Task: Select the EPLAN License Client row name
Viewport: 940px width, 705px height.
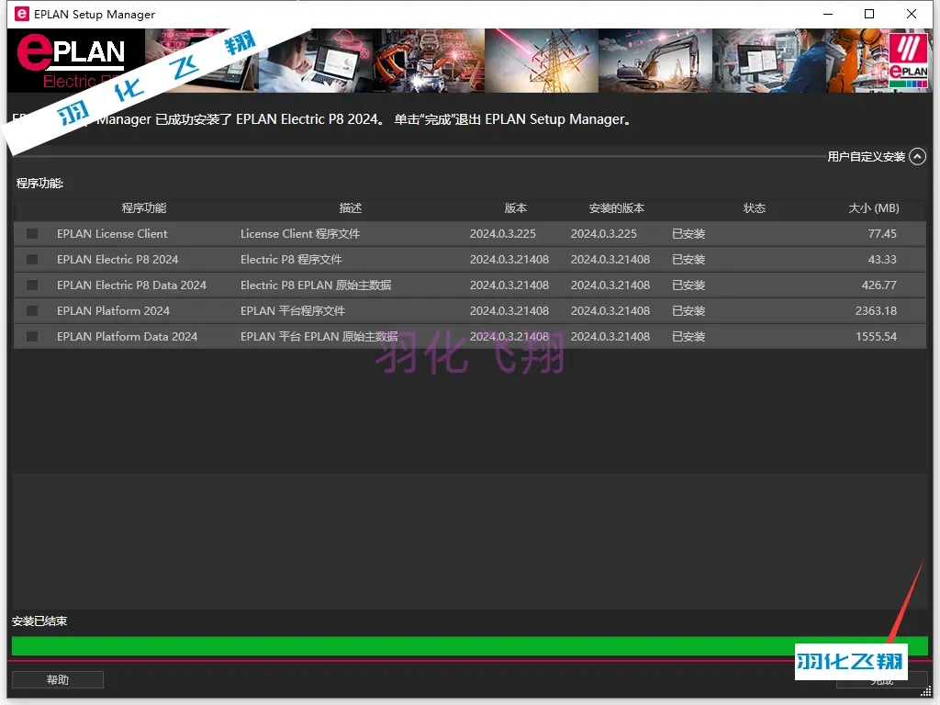Action: tap(112, 234)
